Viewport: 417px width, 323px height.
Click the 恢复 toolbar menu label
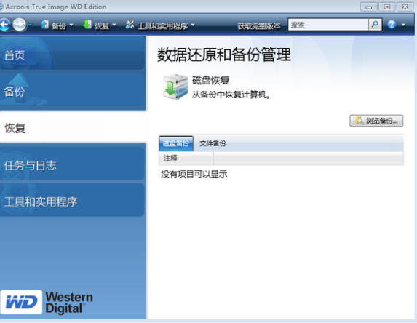pos(102,25)
